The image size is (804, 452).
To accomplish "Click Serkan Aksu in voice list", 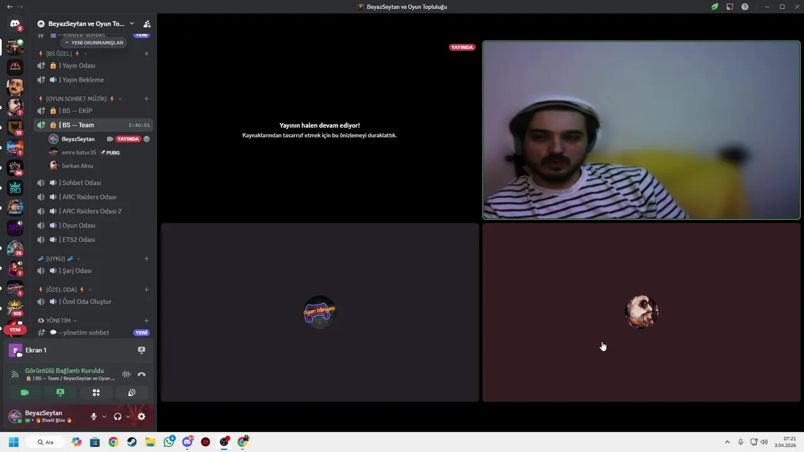I will (99, 166).
